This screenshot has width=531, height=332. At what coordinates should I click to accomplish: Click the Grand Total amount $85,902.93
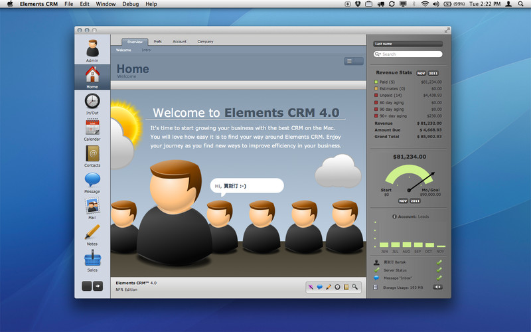pyautogui.click(x=429, y=137)
